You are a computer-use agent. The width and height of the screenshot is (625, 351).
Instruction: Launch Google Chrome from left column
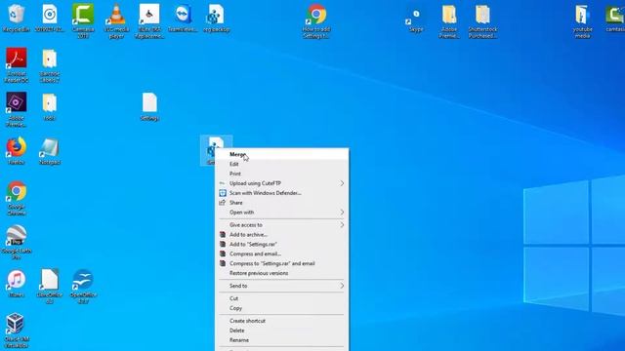click(17, 198)
